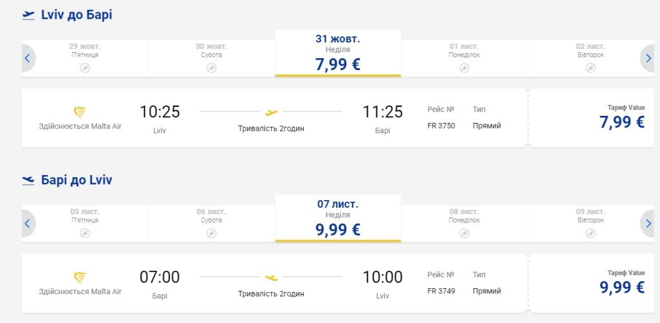
Task: Select the 07 лист. return date tab
Action: pos(338,218)
